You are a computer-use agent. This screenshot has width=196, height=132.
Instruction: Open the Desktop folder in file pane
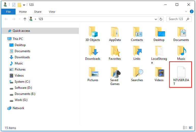[159, 34]
